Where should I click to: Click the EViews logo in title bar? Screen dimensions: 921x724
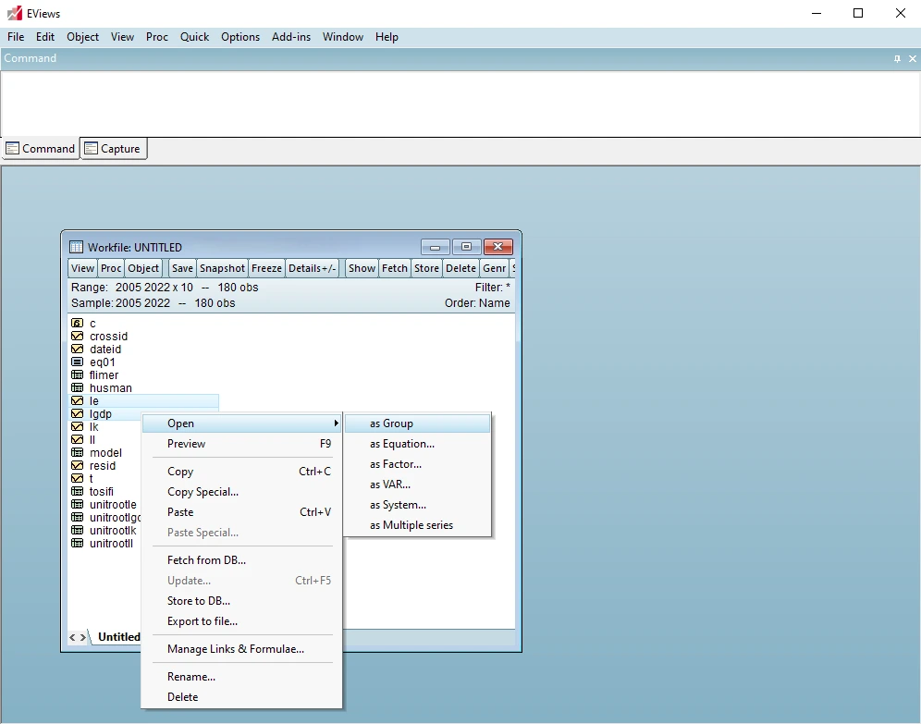pyautogui.click(x=14, y=14)
